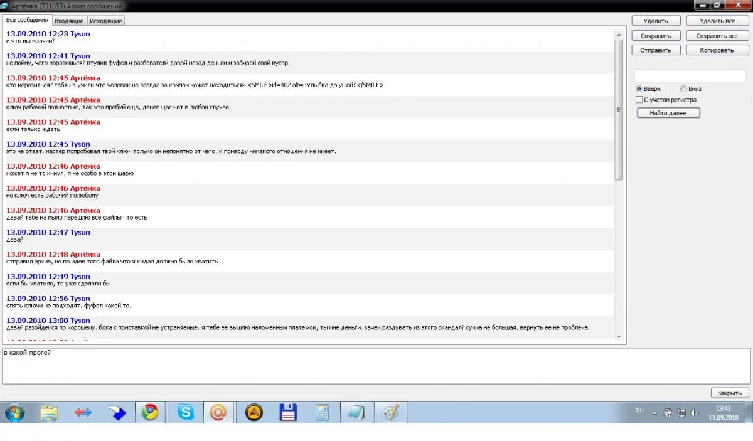Open the blue arrow taskbar app icon
The width and height of the screenshot is (753, 441).
click(x=117, y=413)
